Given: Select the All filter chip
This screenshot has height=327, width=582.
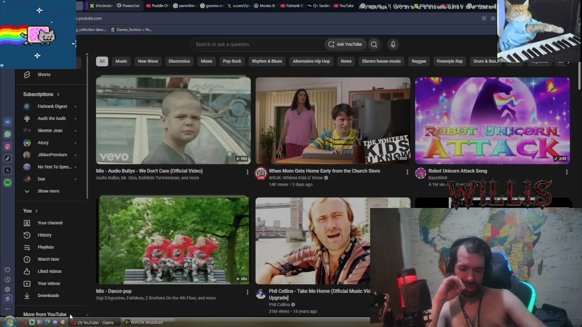Looking at the screenshot, I should pyautogui.click(x=102, y=61).
